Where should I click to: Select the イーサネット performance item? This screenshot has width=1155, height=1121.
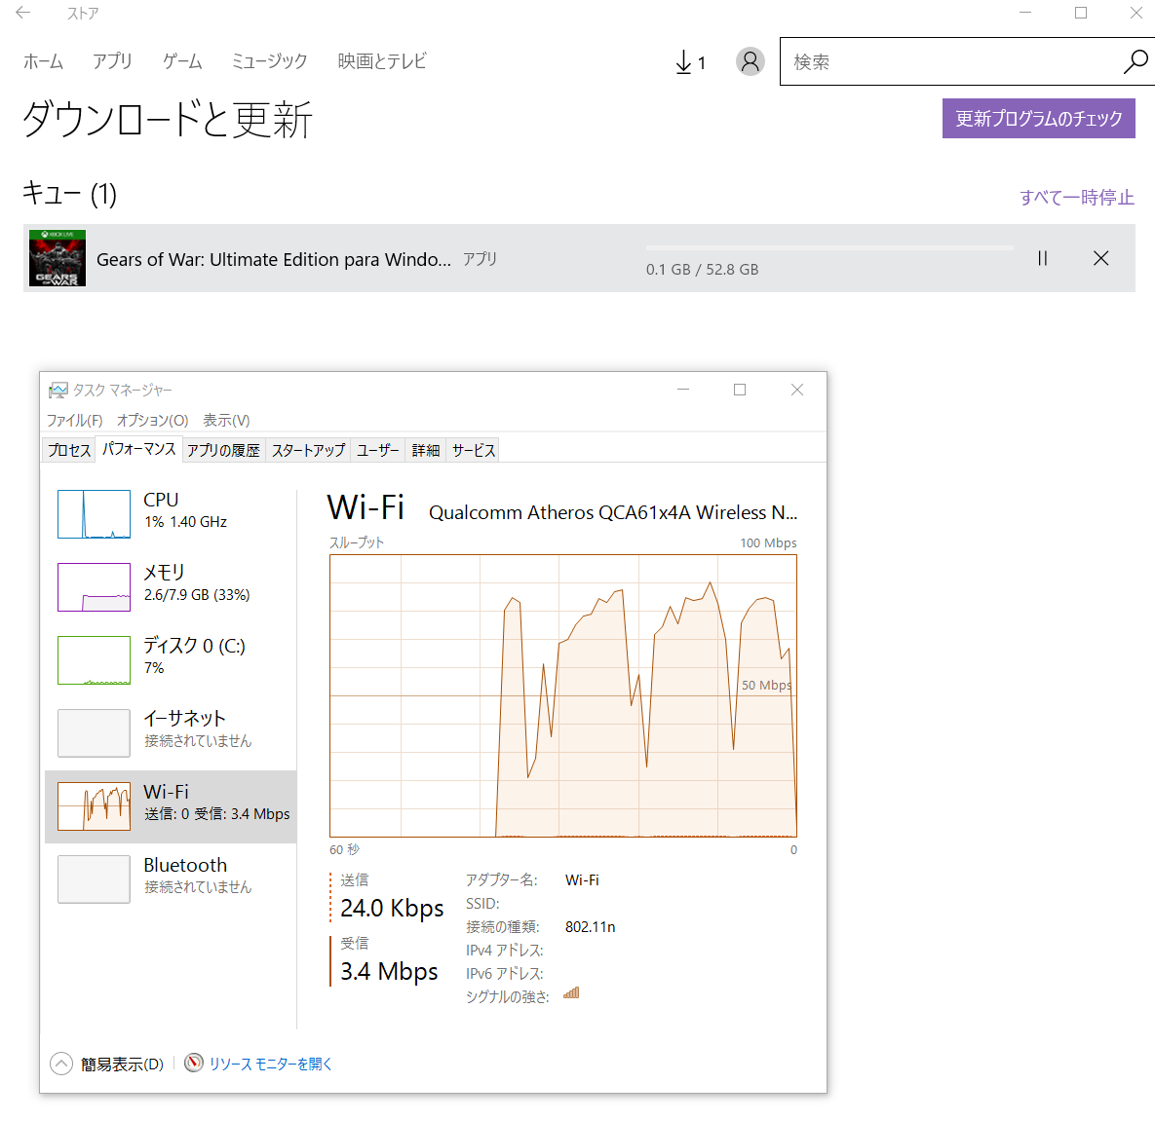[171, 732]
